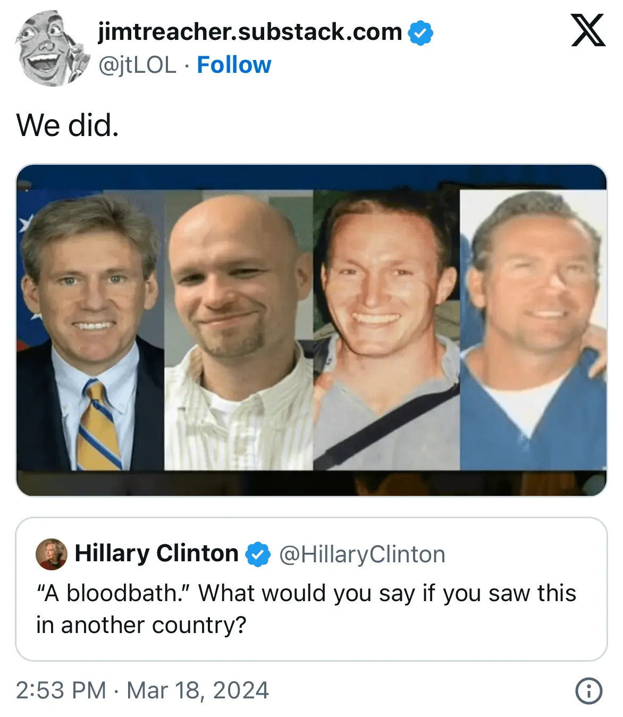This screenshot has width=623, height=717.
Task: Open photo of bald man with goatee
Action: pos(239,330)
